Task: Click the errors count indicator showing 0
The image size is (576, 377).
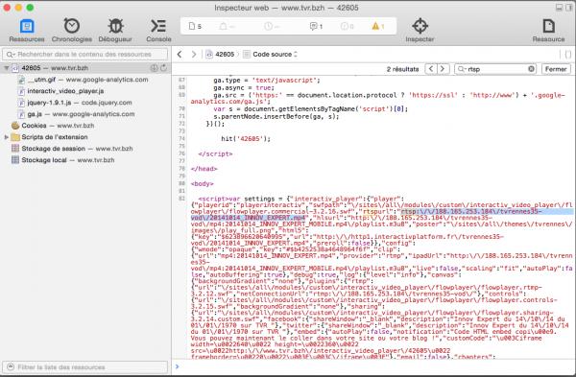Action: pos(348,27)
